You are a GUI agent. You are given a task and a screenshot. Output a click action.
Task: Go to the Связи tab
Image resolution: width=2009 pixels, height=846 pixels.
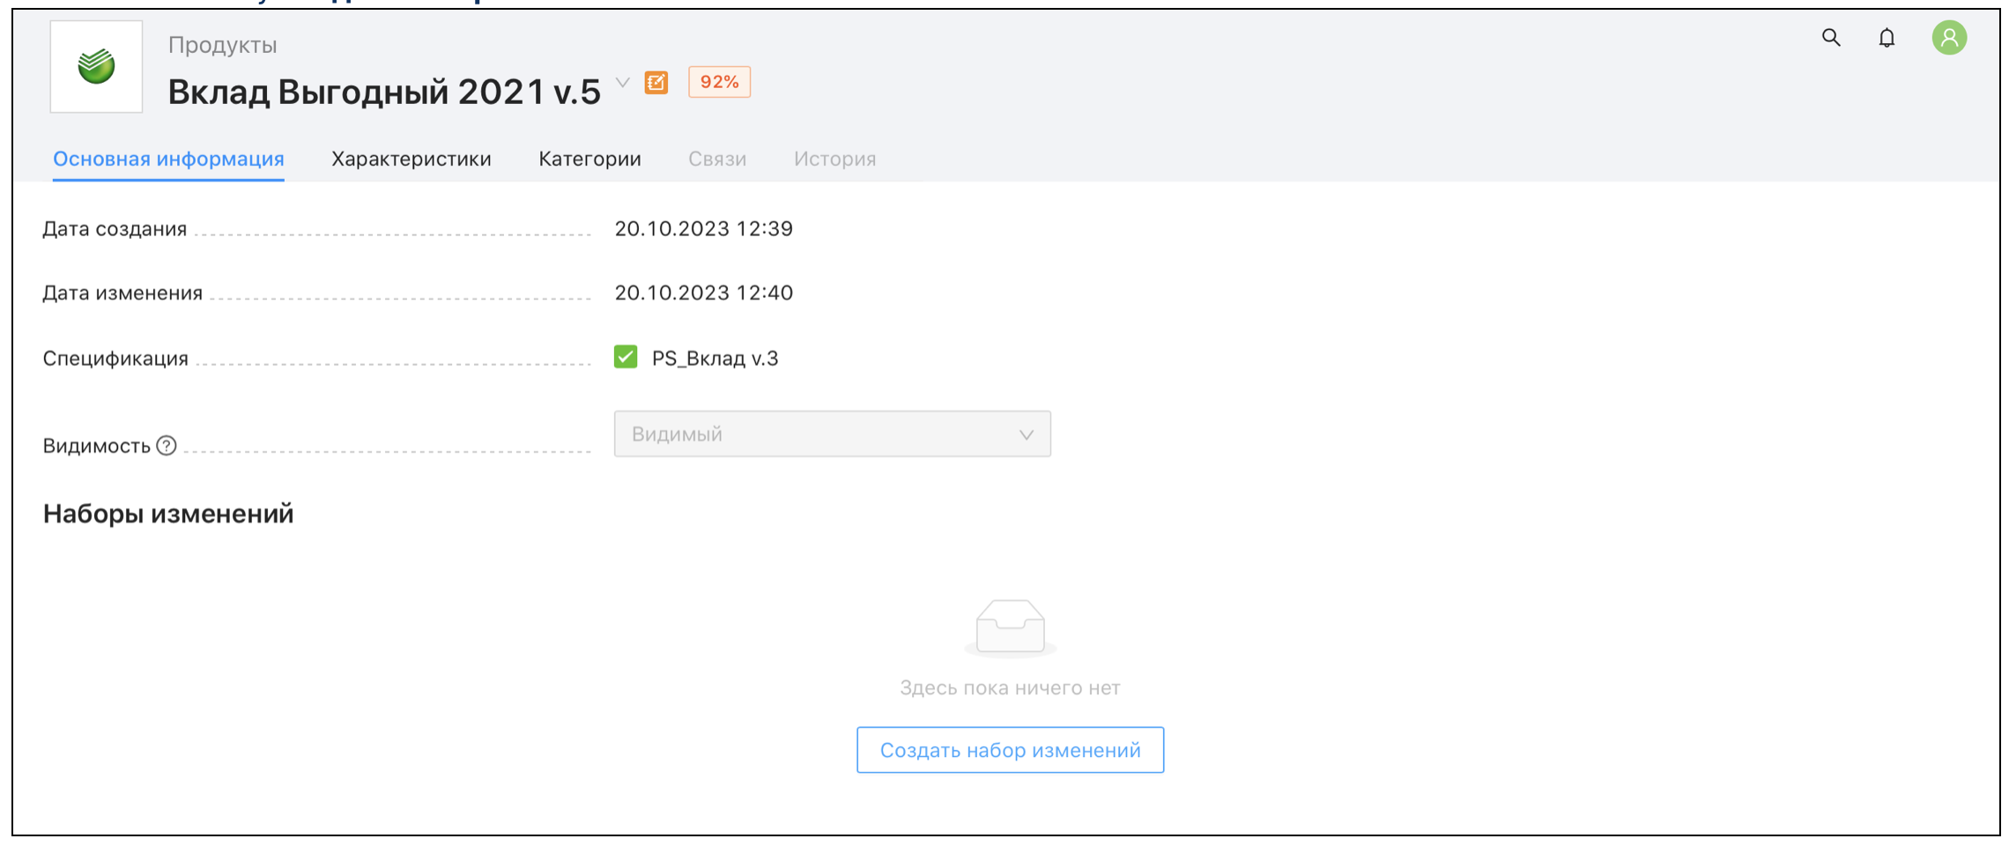[x=716, y=159]
